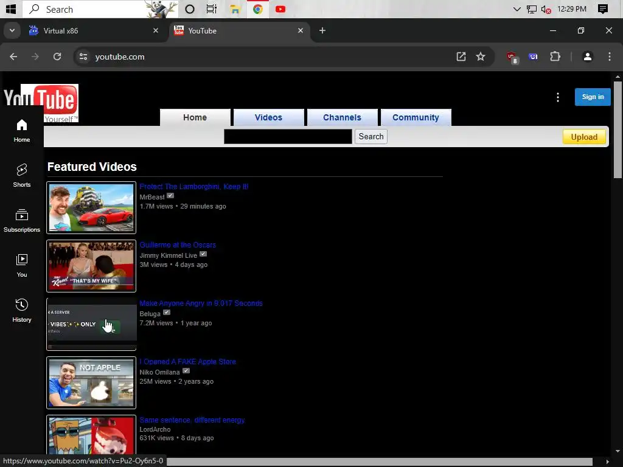Go back in browser history

[x=13, y=57]
